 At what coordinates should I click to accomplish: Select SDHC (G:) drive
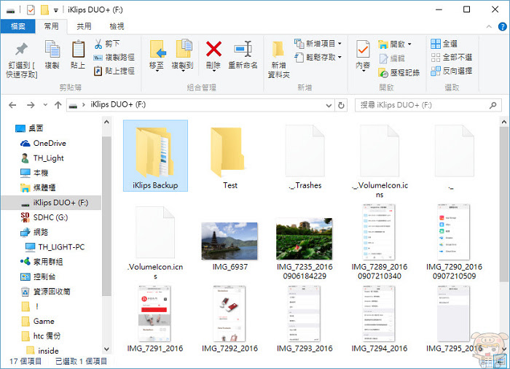[44, 217]
